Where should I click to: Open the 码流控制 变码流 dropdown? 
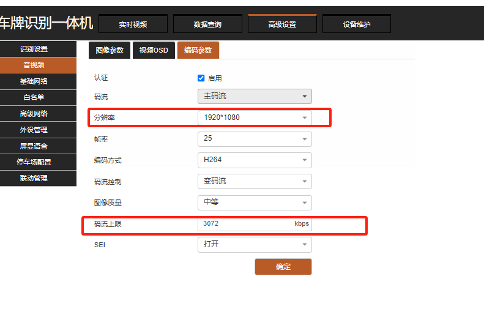coord(254,182)
